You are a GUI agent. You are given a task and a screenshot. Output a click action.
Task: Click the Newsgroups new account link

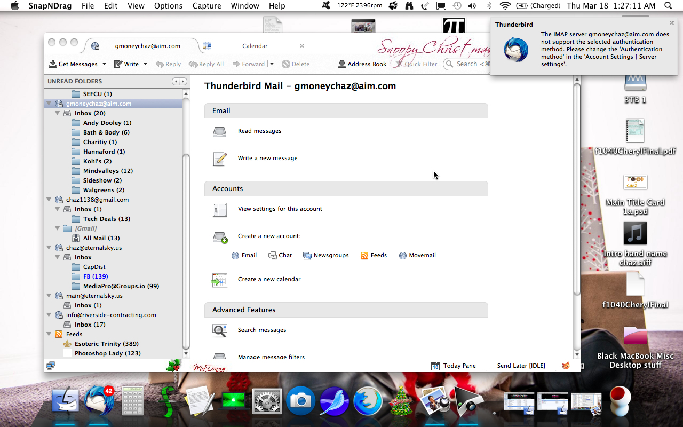pos(326,255)
